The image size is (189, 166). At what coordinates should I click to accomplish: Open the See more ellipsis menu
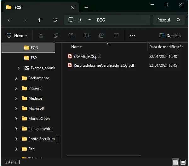point(133,35)
